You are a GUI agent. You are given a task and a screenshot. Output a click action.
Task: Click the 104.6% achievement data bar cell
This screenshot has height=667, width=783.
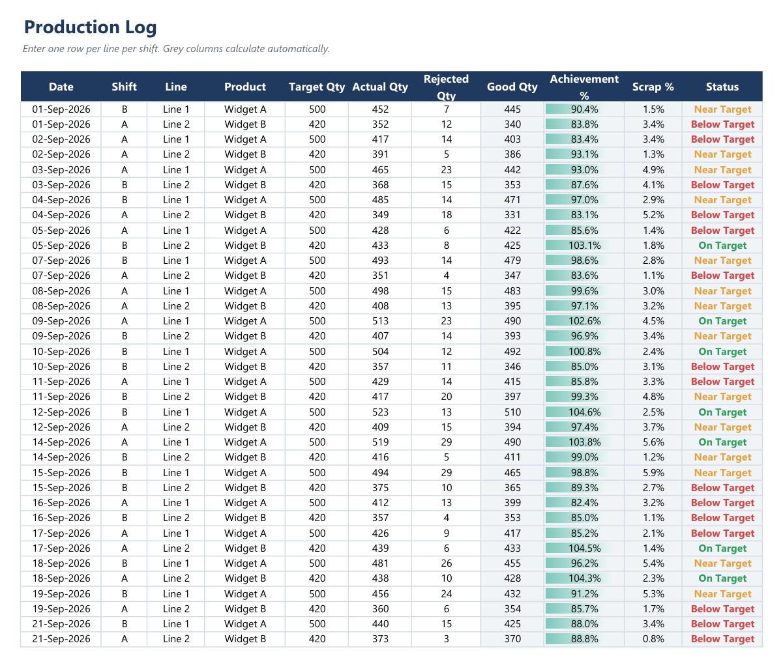tap(584, 412)
